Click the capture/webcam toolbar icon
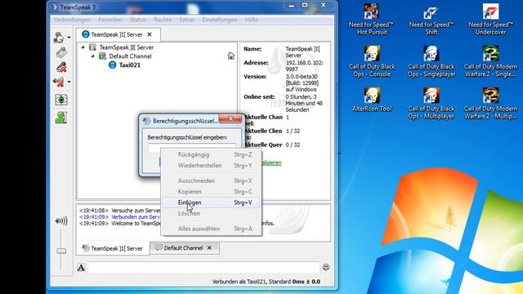The height and width of the screenshot is (294, 523). (61, 100)
